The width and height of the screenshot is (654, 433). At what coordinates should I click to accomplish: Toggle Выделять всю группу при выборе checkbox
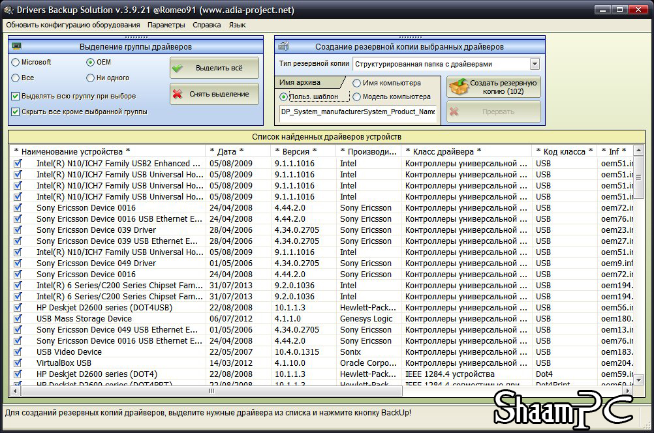16,96
